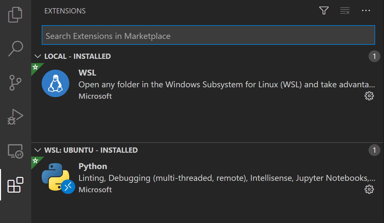Open the gear menu for WSL extension
Viewport: 384px width, 223px height.
pyautogui.click(x=369, y=96)
